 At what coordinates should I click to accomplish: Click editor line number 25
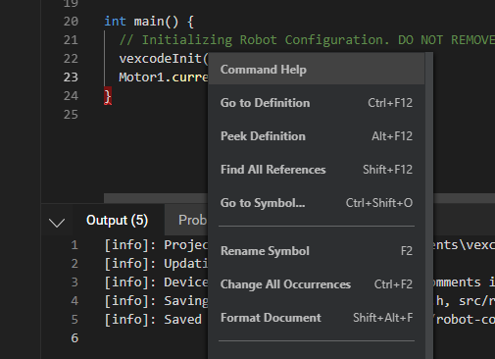(71, 115)
